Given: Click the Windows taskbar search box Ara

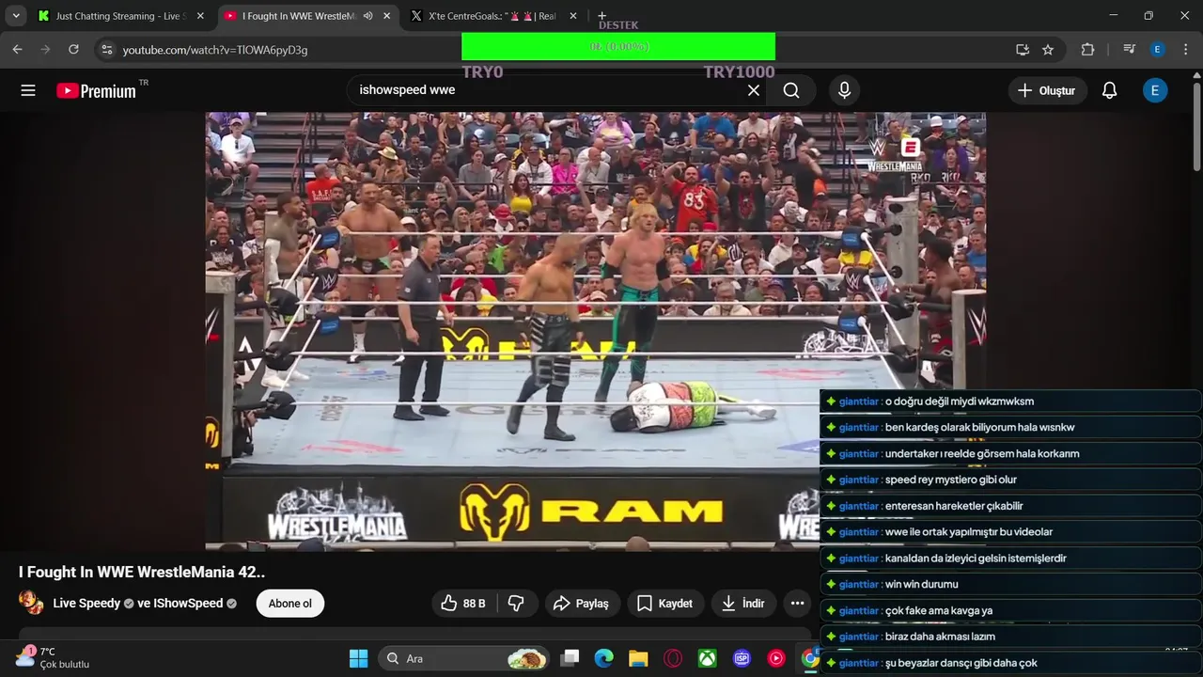Looking at the screenshot, I should [464, 658].
